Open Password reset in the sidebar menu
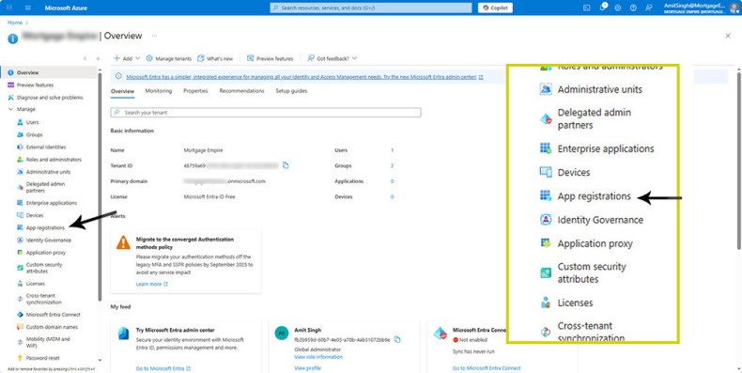The height and width of the screenshot is (373, 742). 42,358
